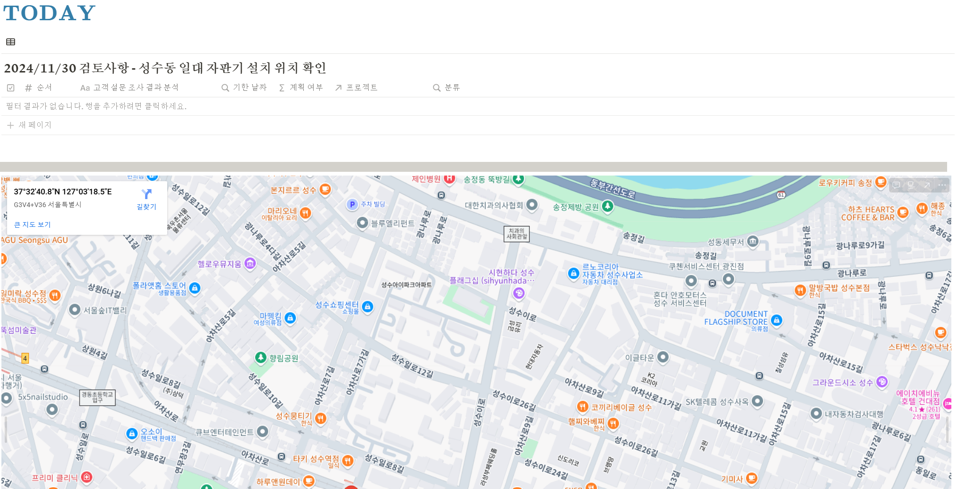
Task: Open the database title starting with 2024/11/30 검토사항
Action: click(165, 68)
